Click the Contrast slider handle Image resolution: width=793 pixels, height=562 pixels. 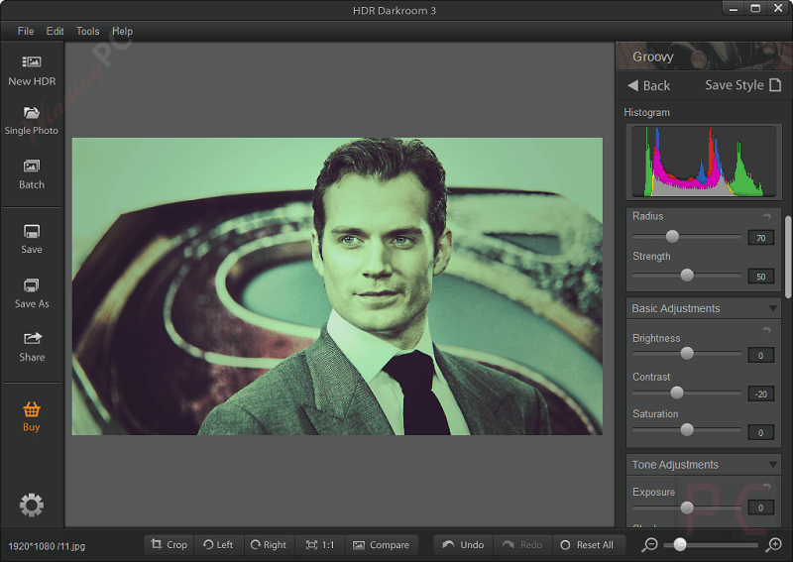click(x=677, y=393)
